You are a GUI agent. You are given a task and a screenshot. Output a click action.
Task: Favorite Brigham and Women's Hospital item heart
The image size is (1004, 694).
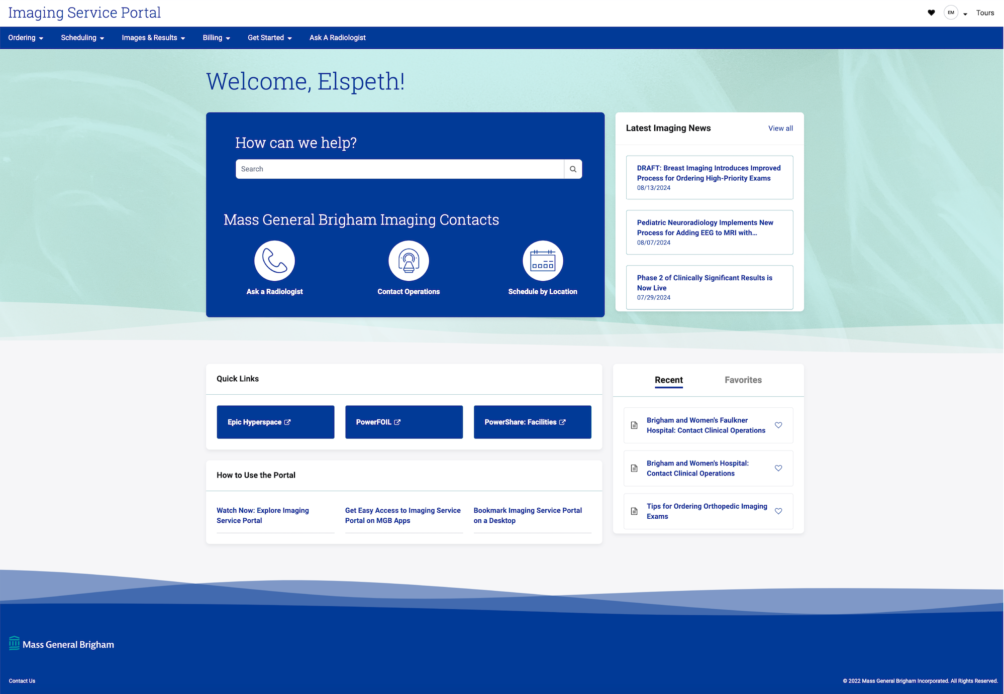pos(778,469)
